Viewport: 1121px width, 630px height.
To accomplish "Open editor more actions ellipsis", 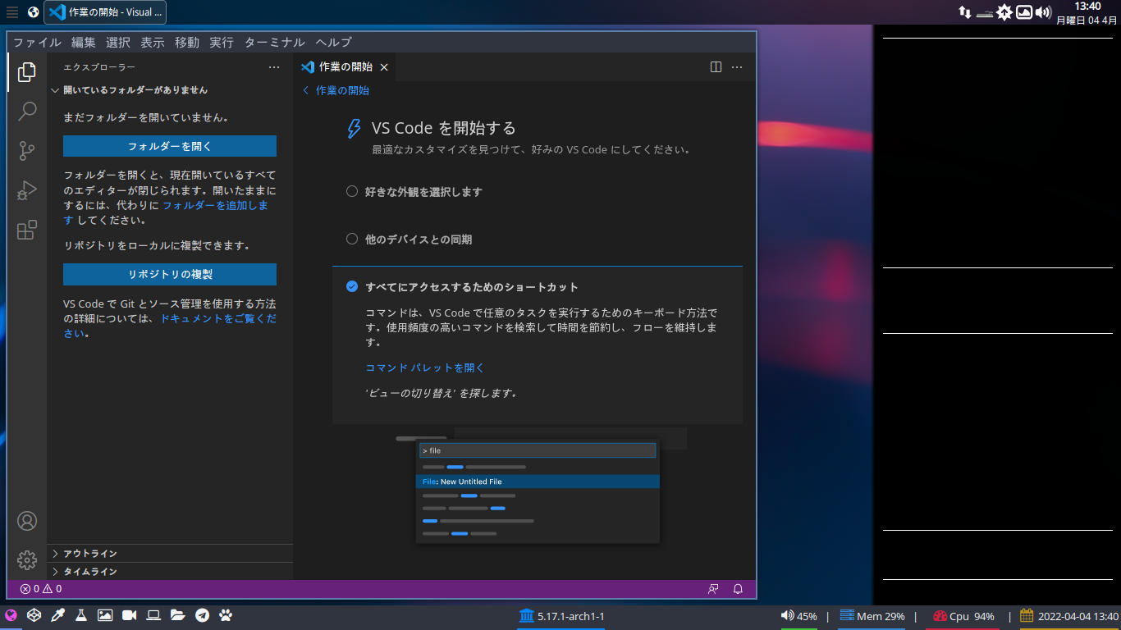I will tap(737, 67).
